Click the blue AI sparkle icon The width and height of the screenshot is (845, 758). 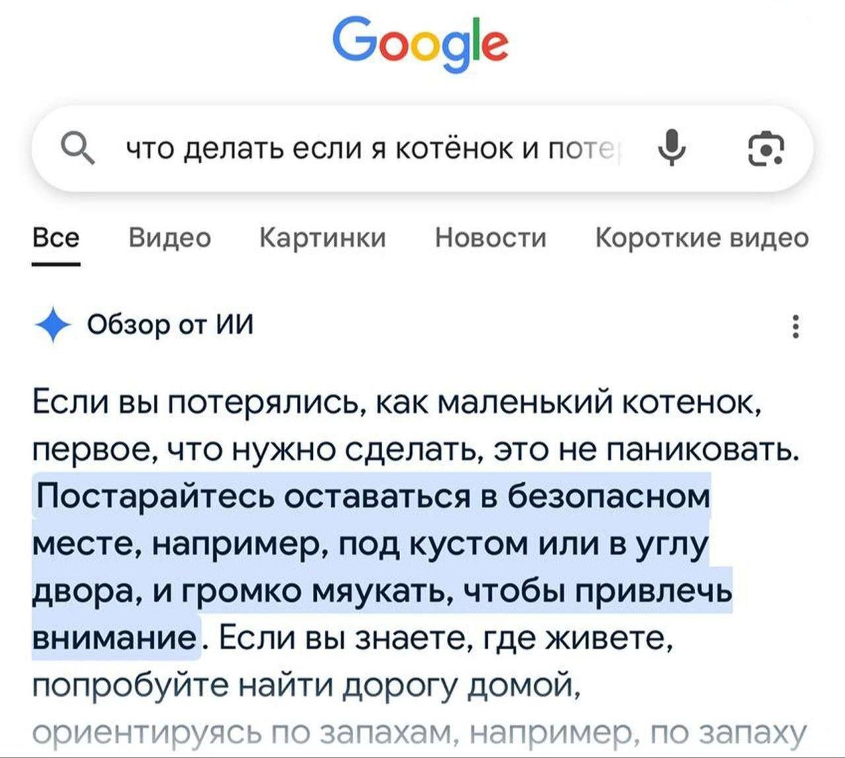click(52, 325)
